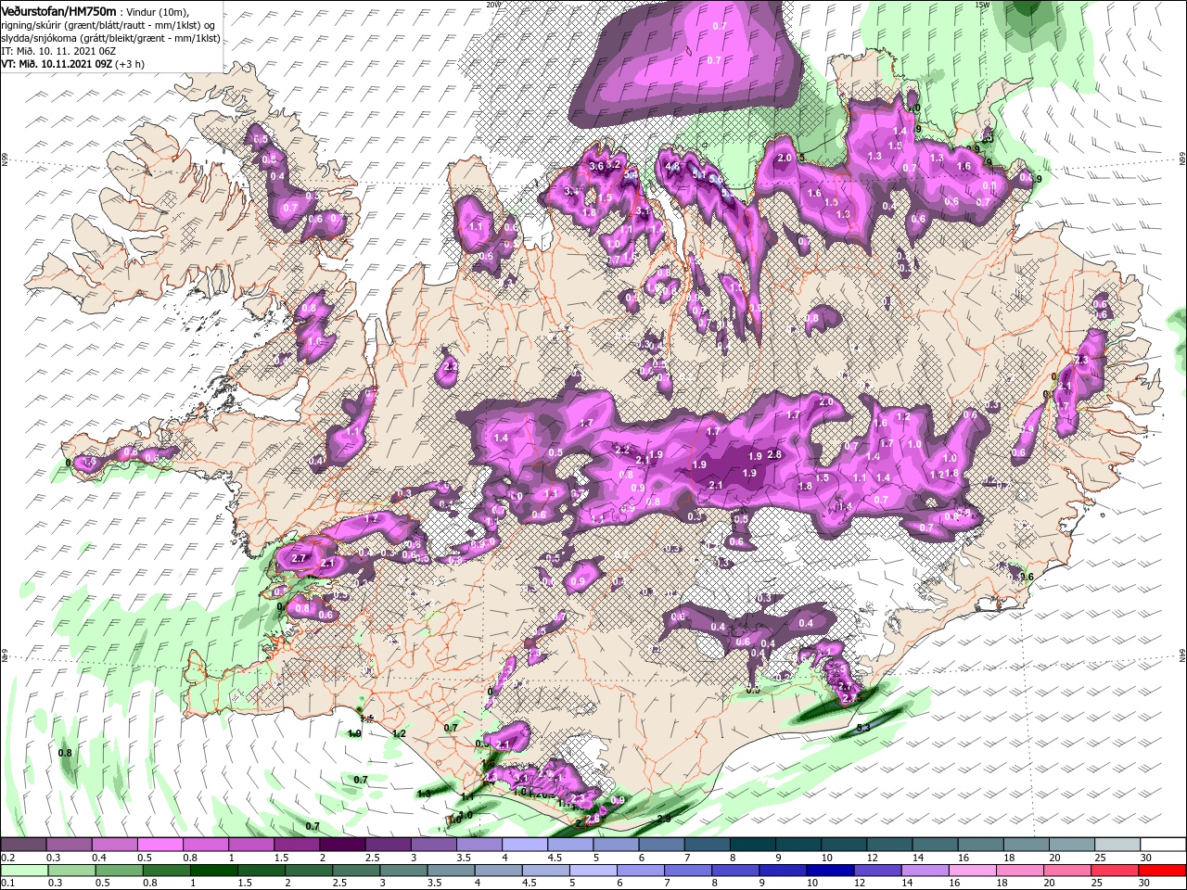Click the palest green rain swatch at 0.1
Screen dimensions: 1187x890
[x=23, y=871]
